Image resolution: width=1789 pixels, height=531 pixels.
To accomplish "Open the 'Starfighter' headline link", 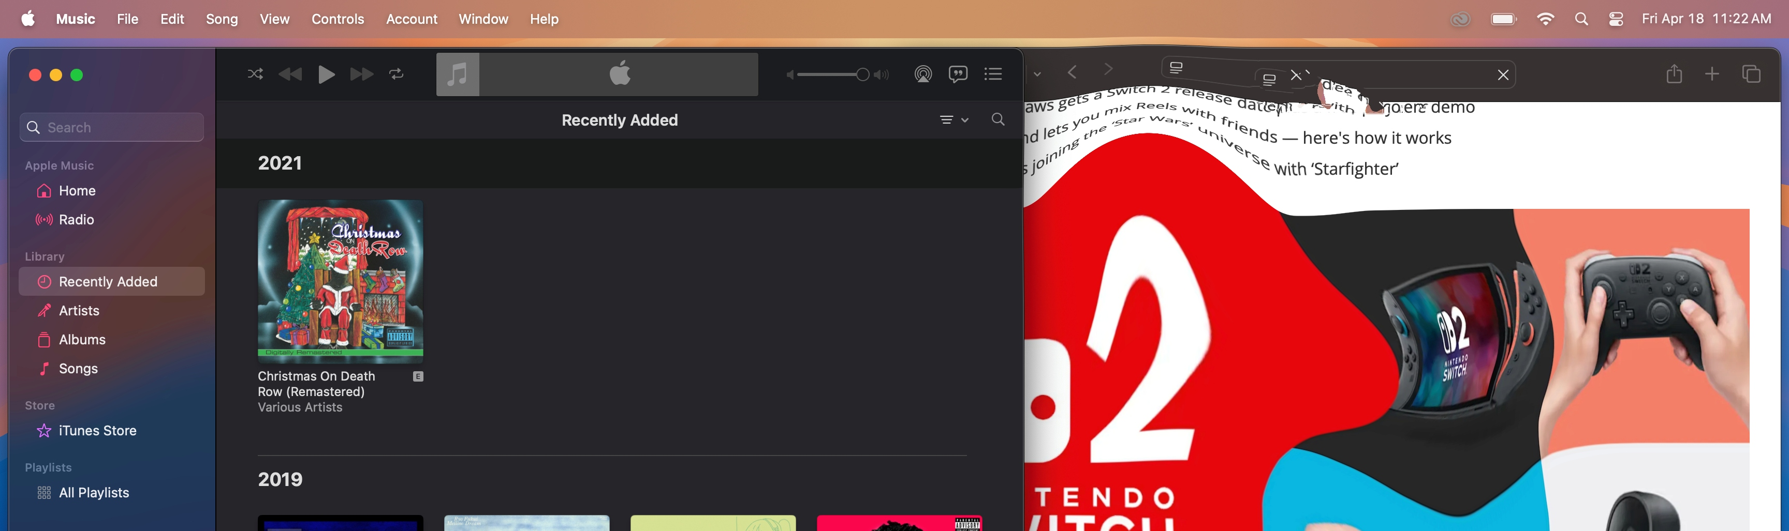I will [x=1336, y=170].
